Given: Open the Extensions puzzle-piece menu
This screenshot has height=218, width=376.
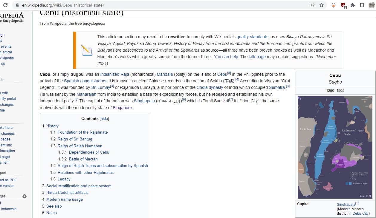Looking at the screenshot, I should pyautogui.click(x=353, y=5).
